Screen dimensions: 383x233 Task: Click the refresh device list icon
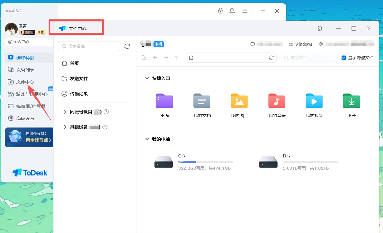[x=127, y=46]
